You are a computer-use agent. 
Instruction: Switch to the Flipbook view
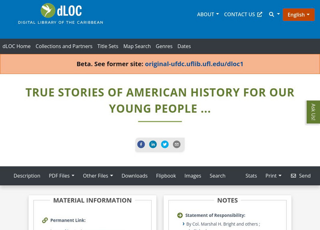166,176
